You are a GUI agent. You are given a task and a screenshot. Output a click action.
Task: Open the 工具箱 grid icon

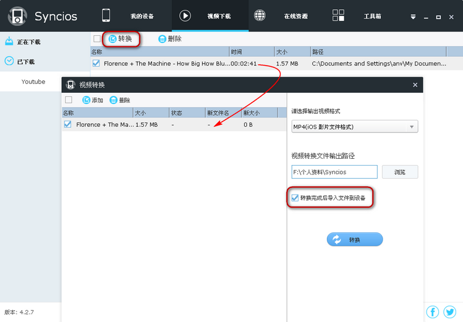(338, 15)
